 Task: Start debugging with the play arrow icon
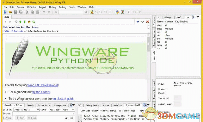click(129, 12)
